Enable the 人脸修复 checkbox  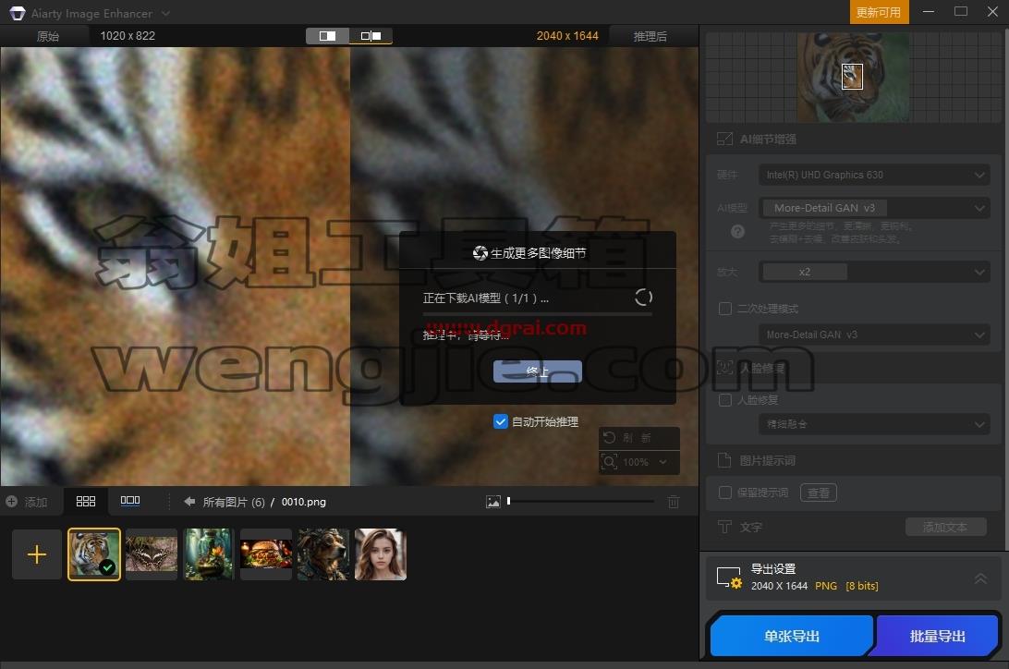coord(724,400)
